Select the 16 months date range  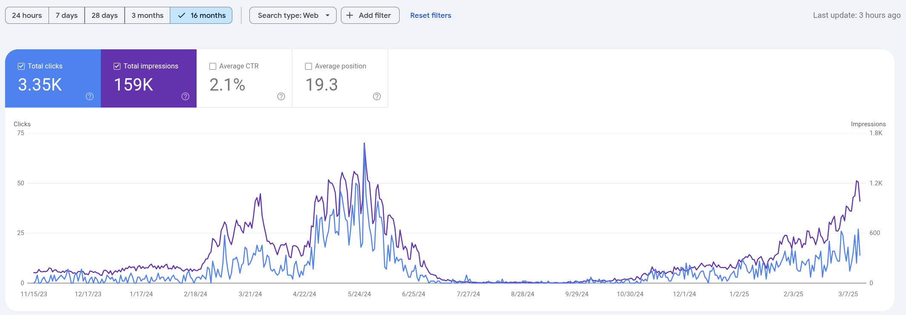coord(201,15)
